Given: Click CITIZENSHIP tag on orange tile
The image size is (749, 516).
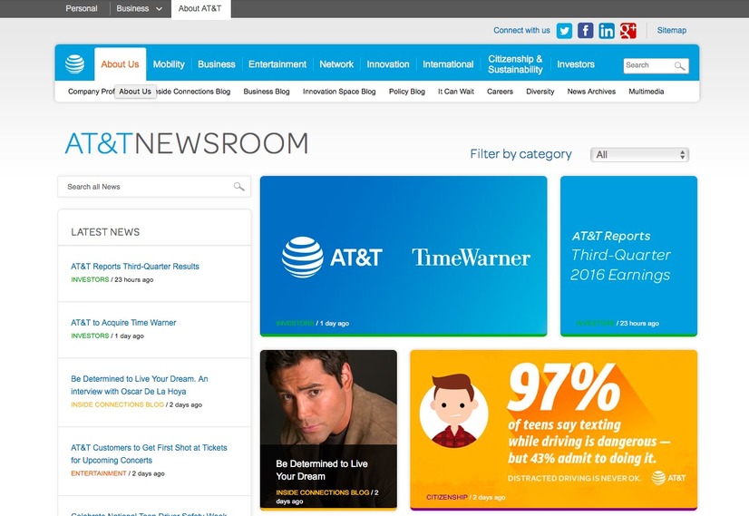Looking at the screenshot, I should click(x=447, y=497).
